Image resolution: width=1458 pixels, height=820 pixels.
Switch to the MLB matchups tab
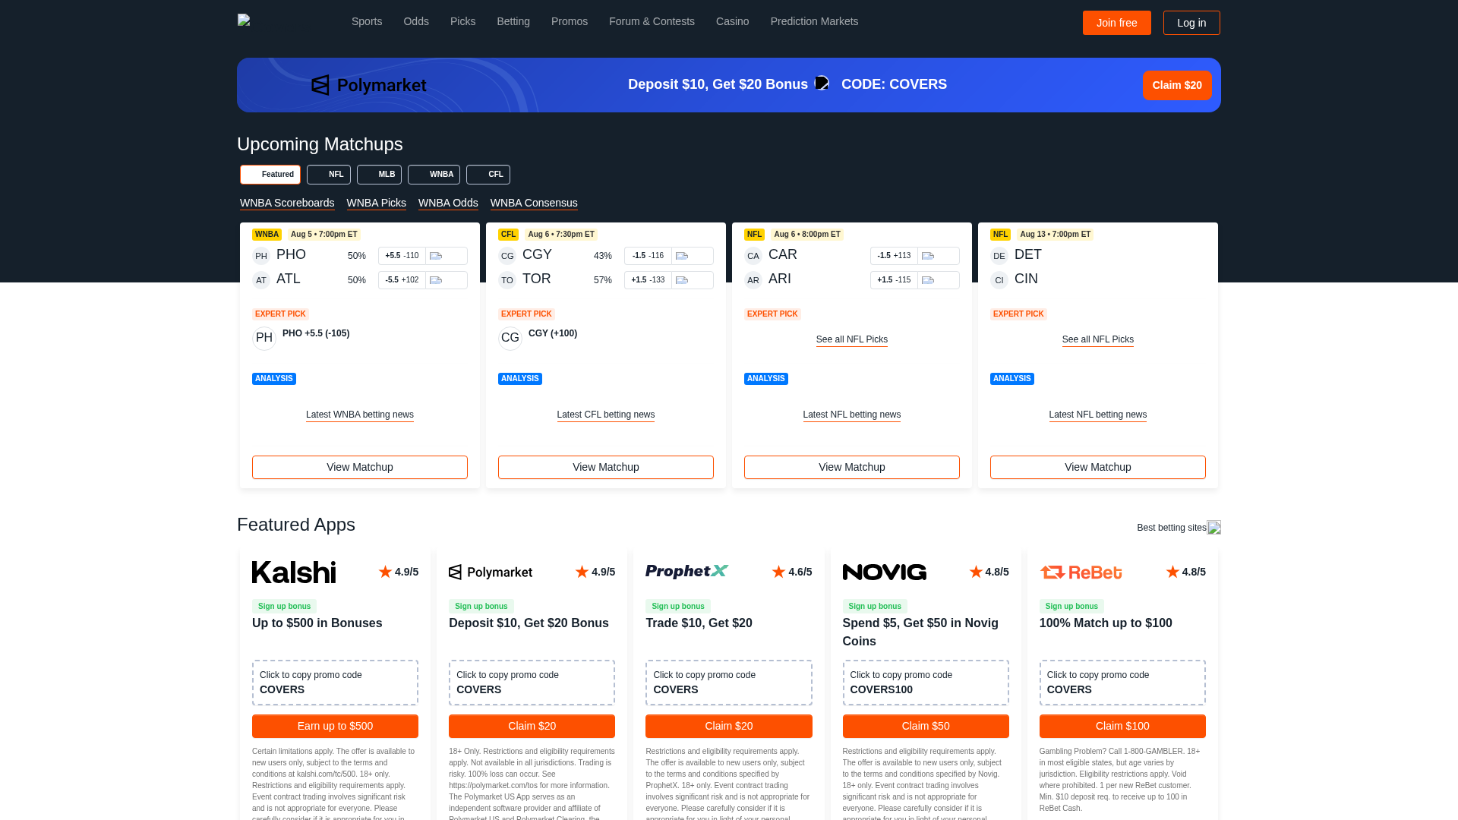coord(380,175)
